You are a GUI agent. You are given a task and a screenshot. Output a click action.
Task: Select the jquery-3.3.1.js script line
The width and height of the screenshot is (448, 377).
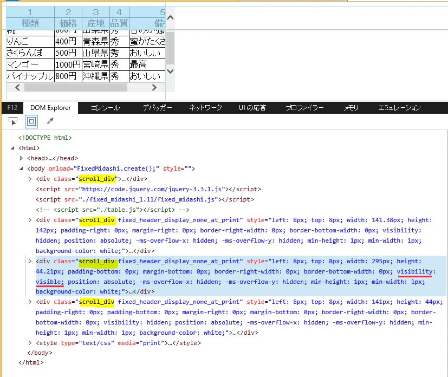point(148,189)
